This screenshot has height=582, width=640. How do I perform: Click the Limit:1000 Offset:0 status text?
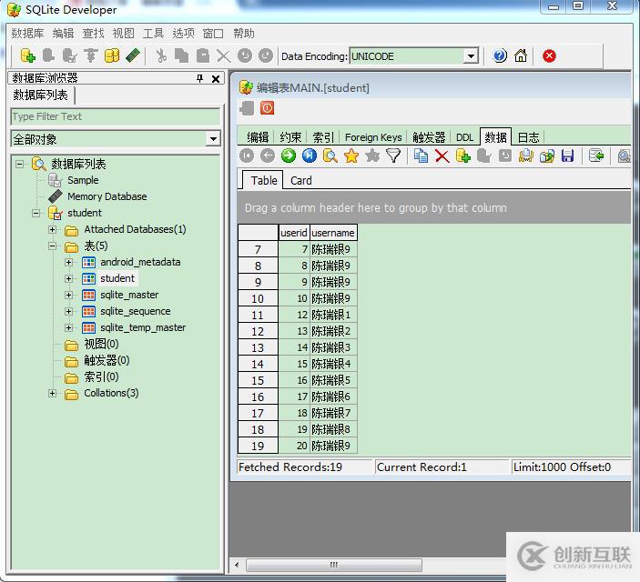click(562, 467)
